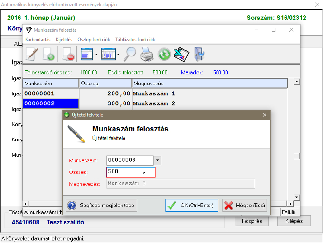Select the row with Munkaszám 00000001

pos(50,93)
